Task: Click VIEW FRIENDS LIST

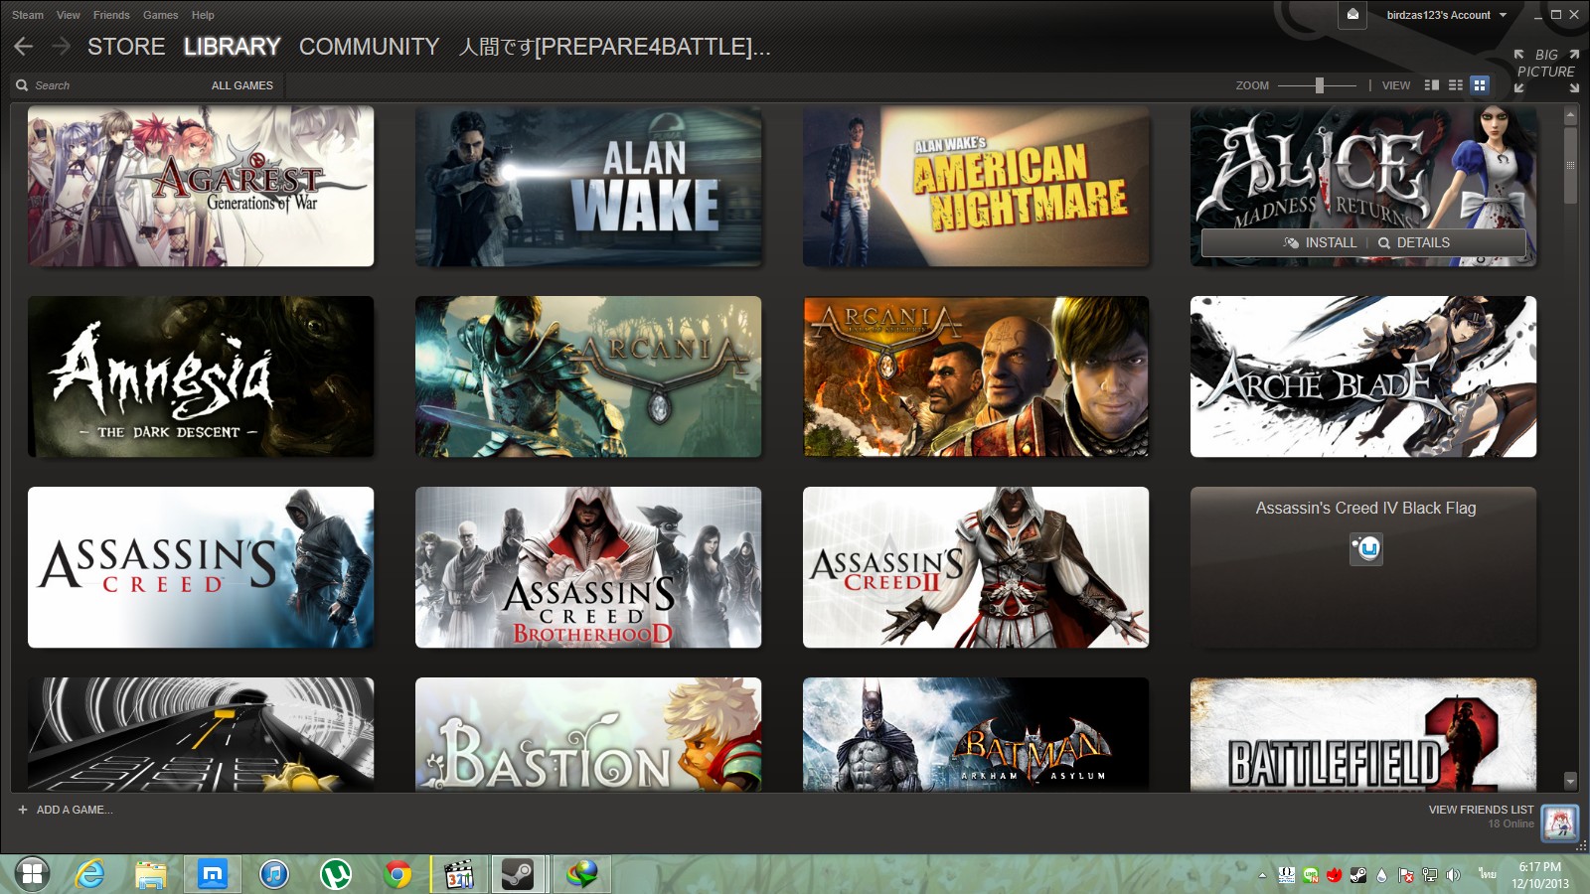Action: click(1481, 810)
